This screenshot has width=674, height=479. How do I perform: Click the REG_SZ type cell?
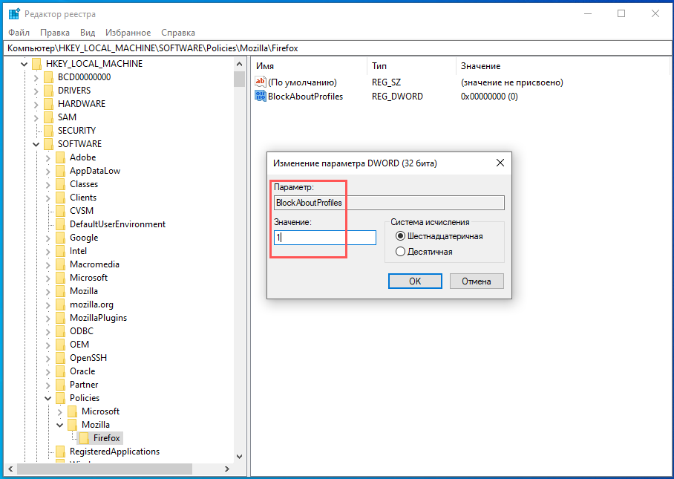387,82
